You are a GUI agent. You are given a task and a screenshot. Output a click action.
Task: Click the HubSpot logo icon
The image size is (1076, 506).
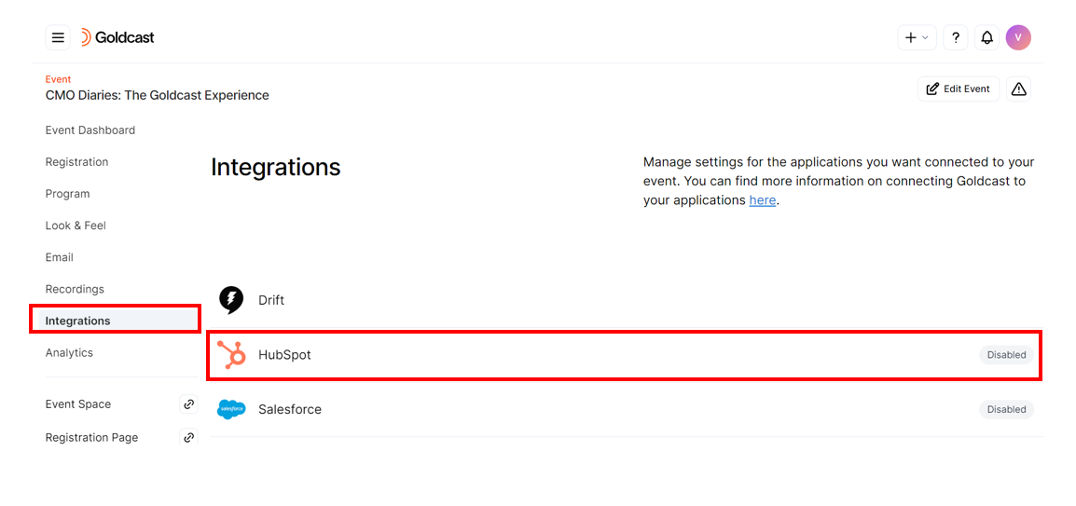click(231, 355)
